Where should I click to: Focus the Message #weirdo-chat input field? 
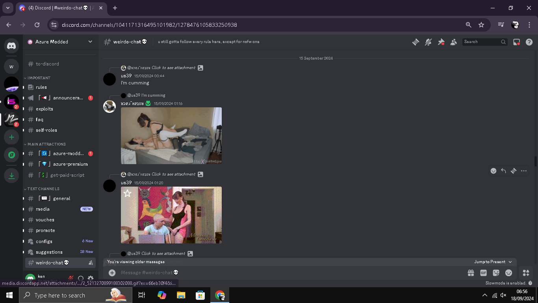tap(291, 273)
